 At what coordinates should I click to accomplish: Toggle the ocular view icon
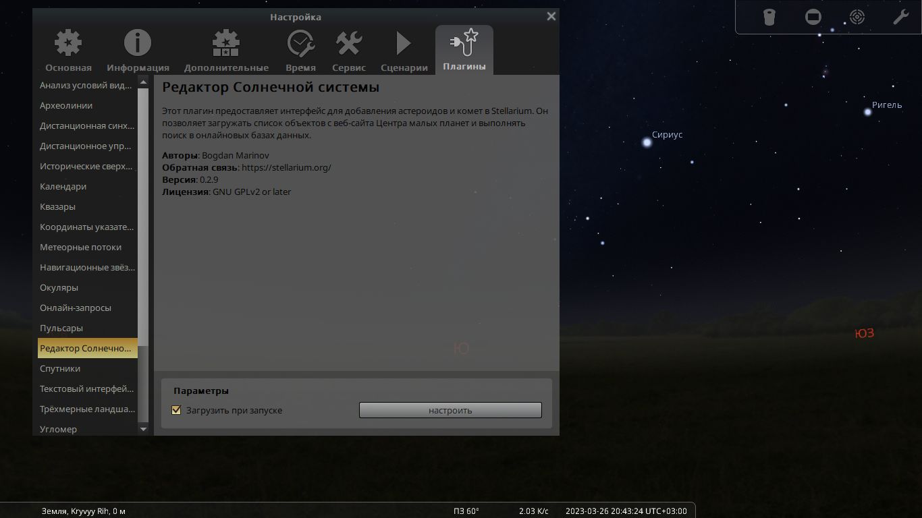769,17
